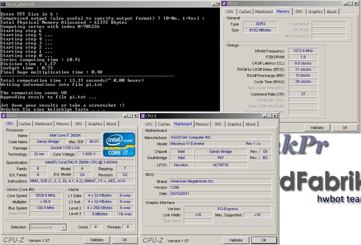Click the PCI-Express graphic version field
Screen dimensions: 361x245
point(228,209)
